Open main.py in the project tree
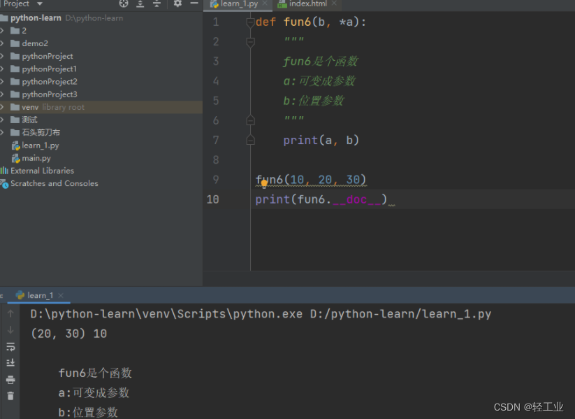This screenshot has width=575, height=419. tap(36, 158)
